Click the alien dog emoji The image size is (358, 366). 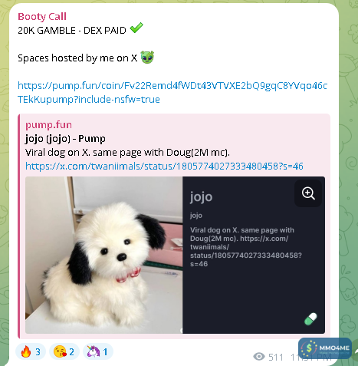pos(147,57)
